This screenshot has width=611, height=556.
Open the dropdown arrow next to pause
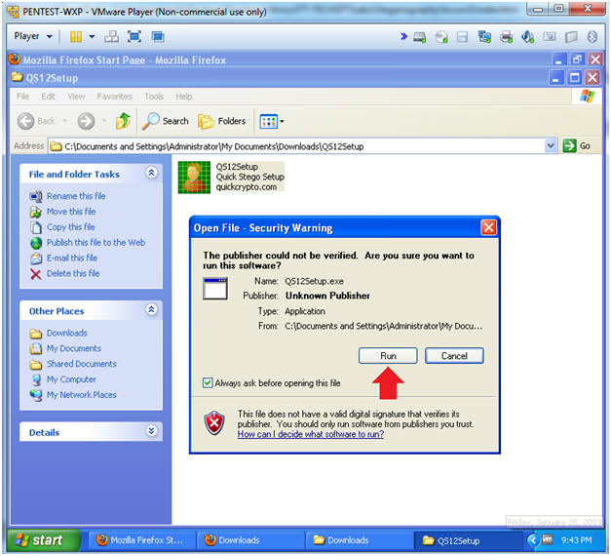coord(92,37)
